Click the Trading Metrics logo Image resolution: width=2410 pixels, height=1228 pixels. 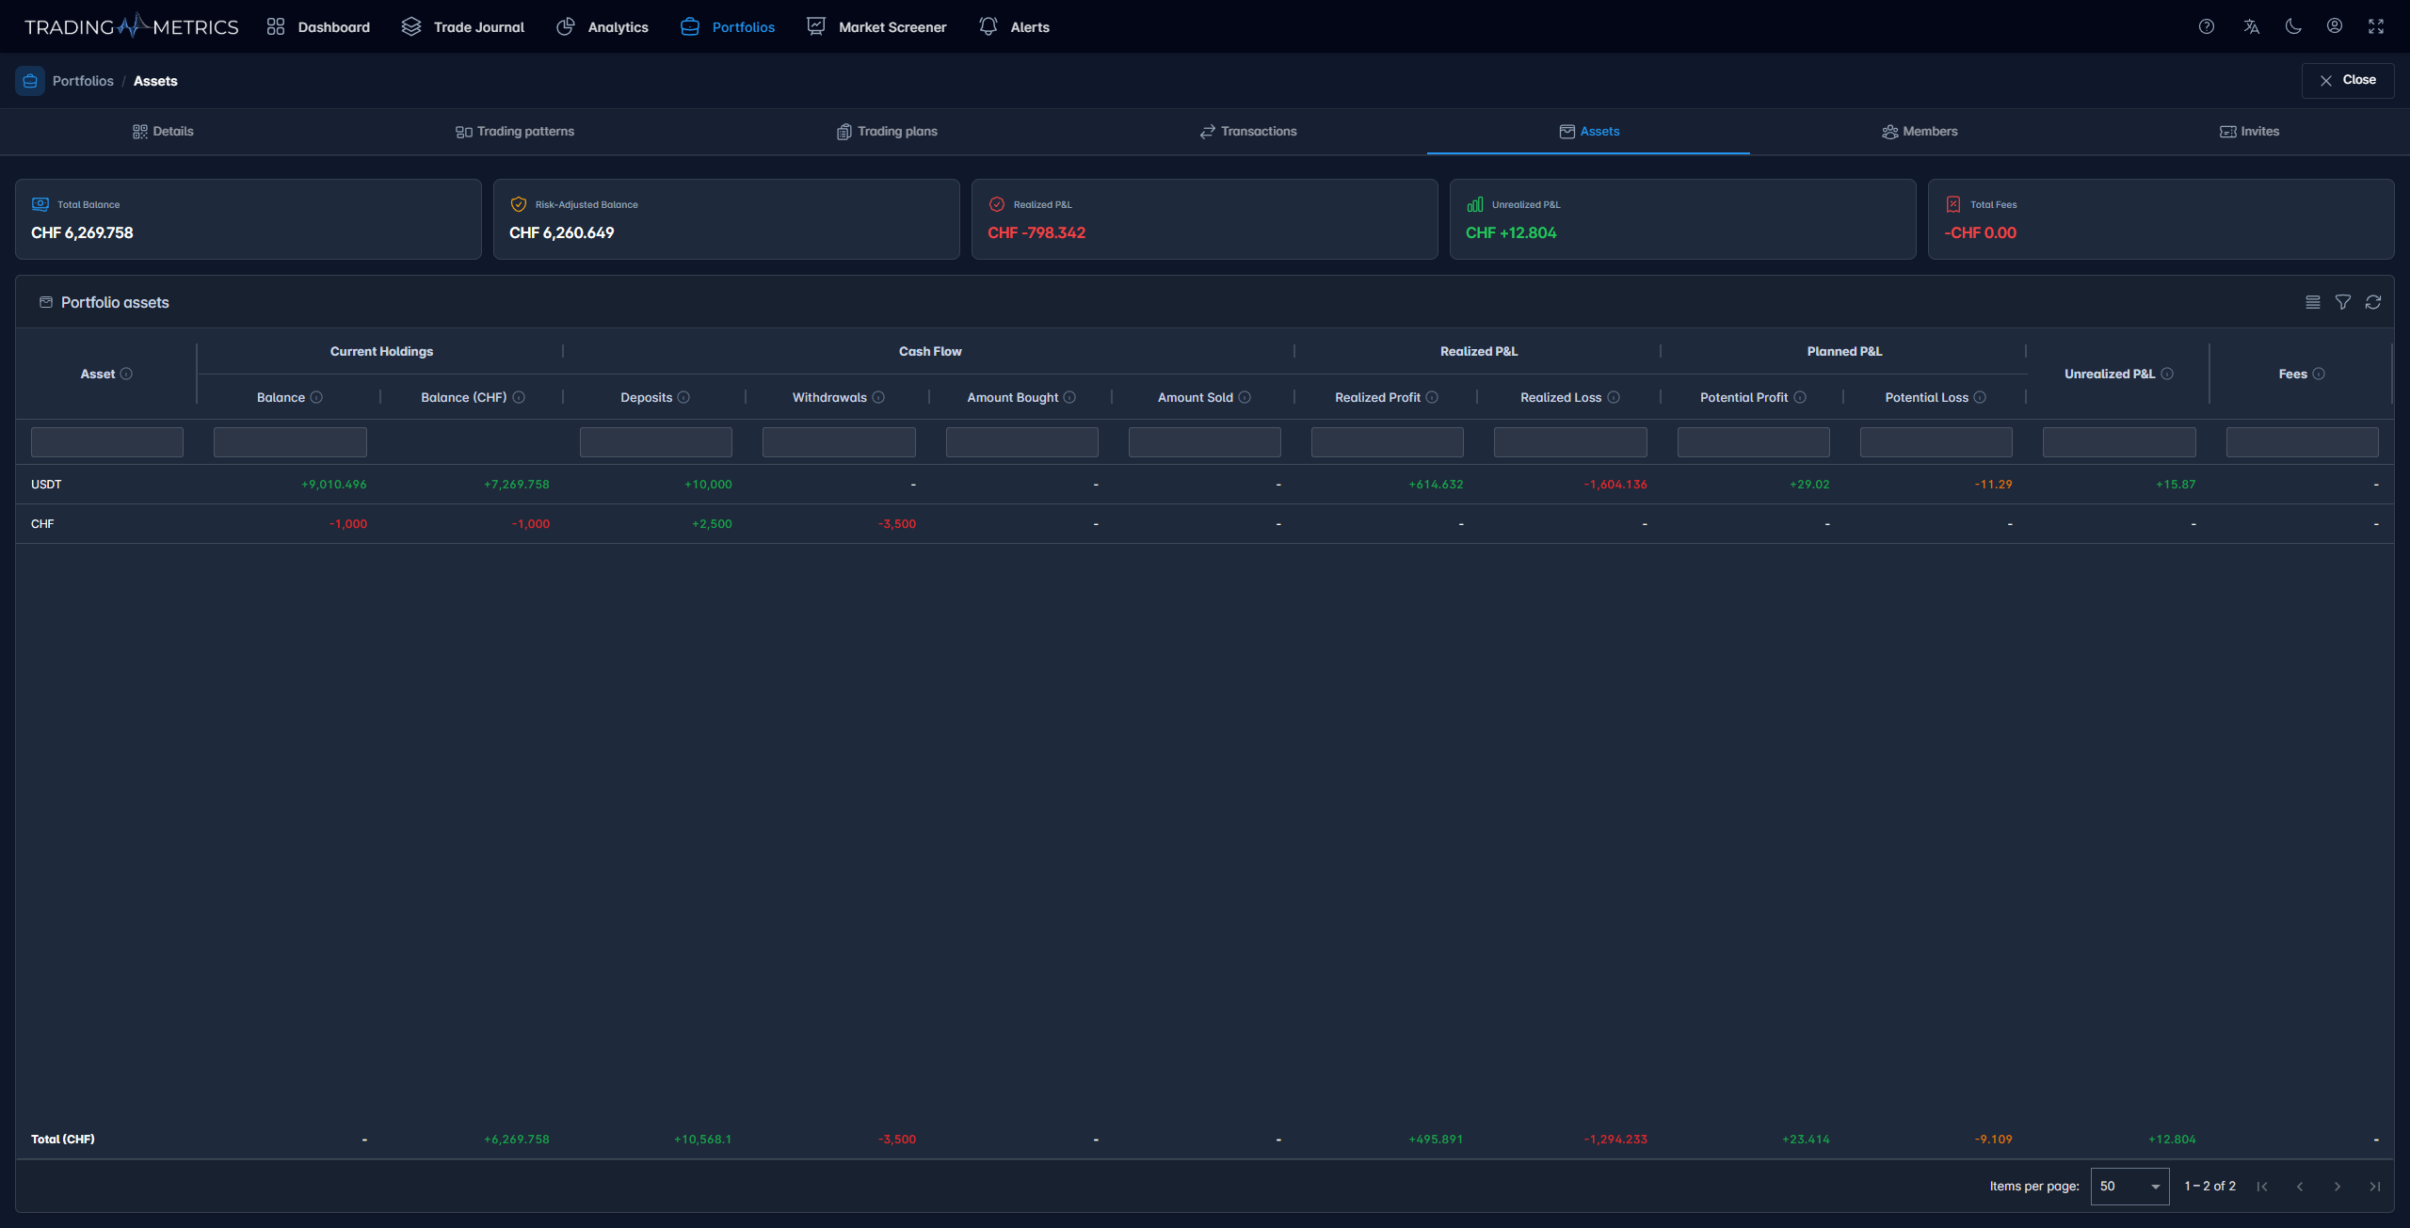132,26
